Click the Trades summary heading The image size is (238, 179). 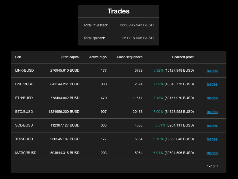coord(118,11)
